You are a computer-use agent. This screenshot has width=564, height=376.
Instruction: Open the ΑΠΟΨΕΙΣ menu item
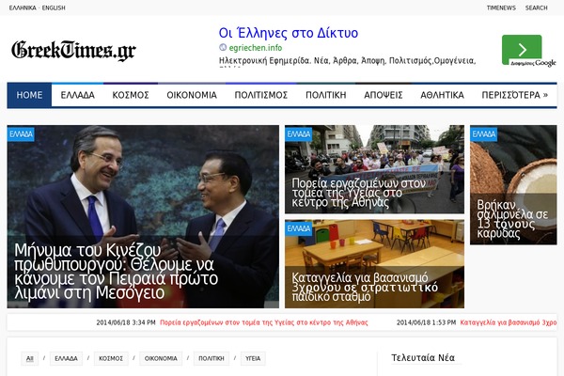[384, 95]
